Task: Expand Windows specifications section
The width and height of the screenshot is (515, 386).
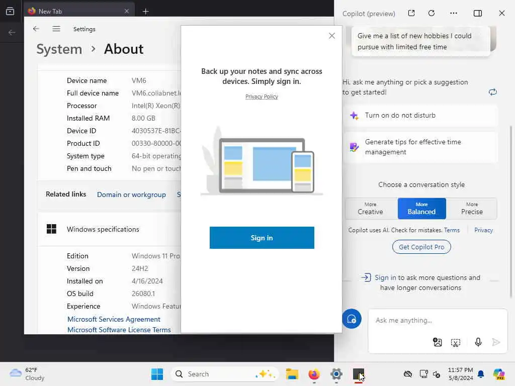Action: click(x=109, y=229)
